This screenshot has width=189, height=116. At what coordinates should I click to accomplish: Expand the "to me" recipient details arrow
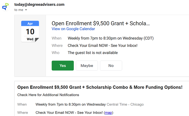[26, 10]
